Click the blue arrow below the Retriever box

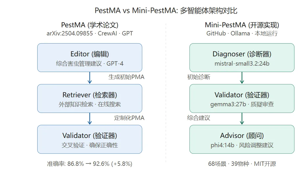point(90,119)
